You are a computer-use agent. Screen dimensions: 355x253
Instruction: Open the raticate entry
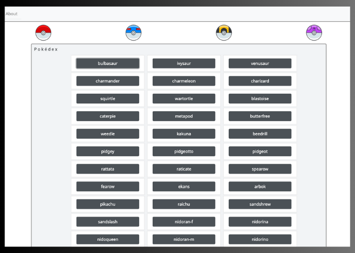click(x=184, y=169)
